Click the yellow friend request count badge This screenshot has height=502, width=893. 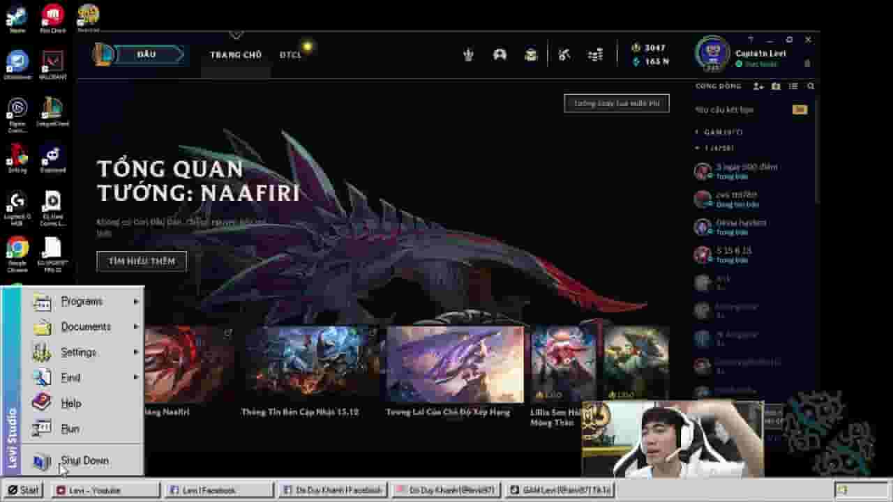(x=800, y=109)
